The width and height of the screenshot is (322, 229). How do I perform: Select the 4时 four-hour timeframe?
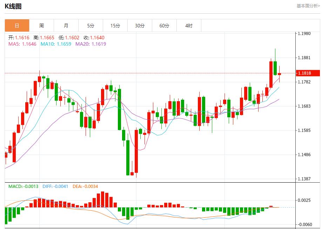point(189,25)
